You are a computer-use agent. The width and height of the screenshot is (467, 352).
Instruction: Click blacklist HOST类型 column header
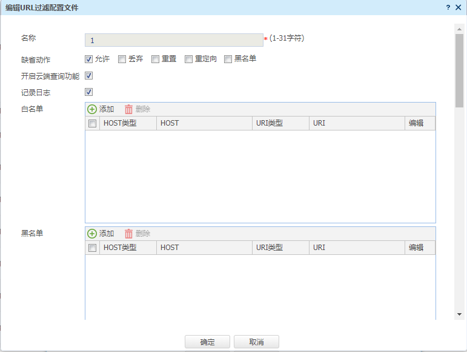128,248
